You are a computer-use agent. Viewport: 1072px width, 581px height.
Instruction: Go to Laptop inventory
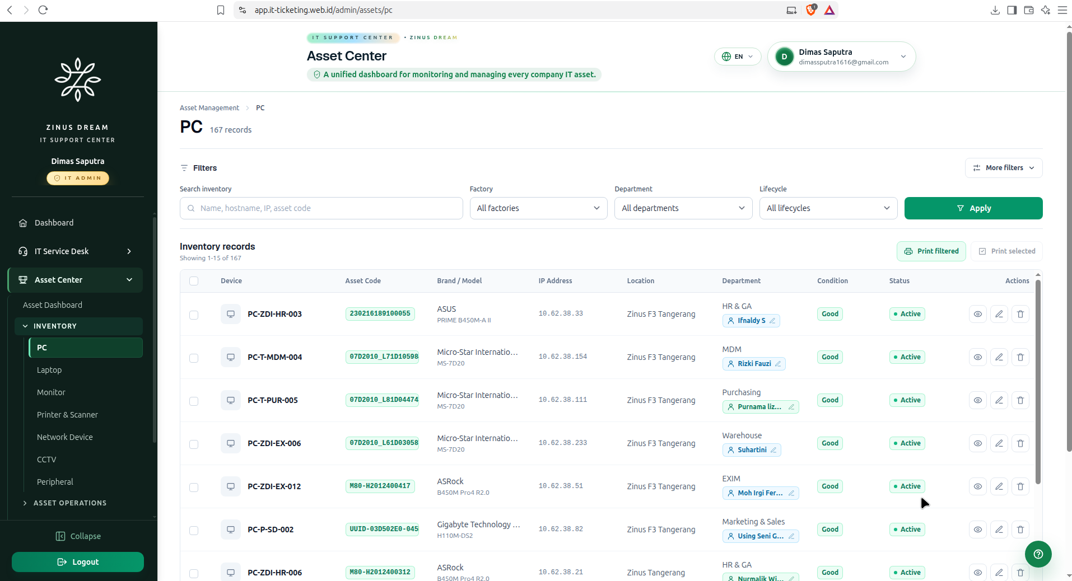pyautogui.click(x=49, y=370)
